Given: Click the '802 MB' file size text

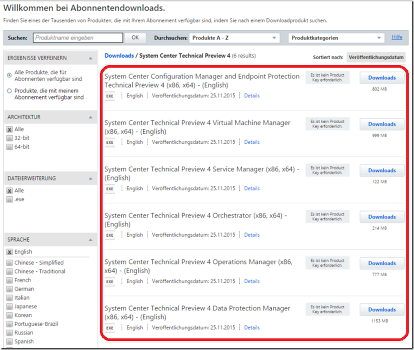Looking at the screenshot, I should (x=380, y=89).
